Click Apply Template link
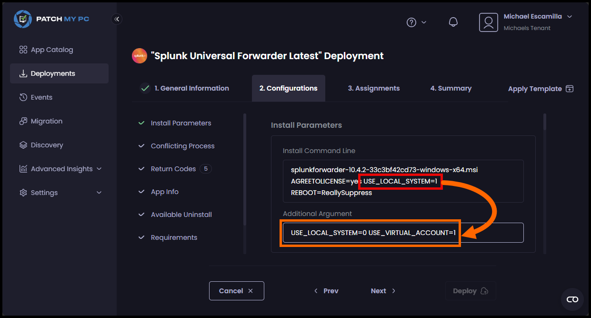 (535, 89)
